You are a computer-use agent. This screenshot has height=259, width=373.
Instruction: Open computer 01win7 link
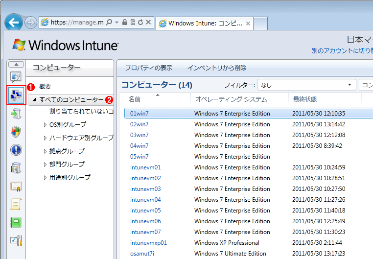(139, 114)
